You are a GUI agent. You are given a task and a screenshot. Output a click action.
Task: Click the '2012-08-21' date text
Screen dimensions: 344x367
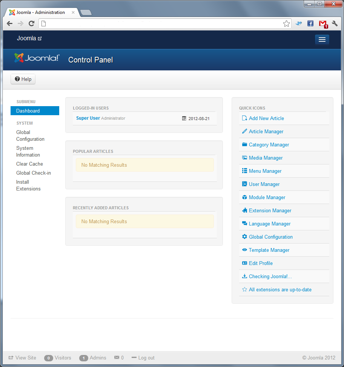click(199, 119)
